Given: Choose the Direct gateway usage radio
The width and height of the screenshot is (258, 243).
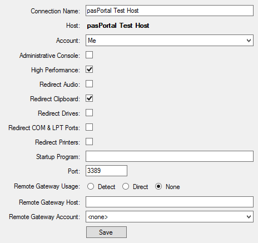Looking at the screenshot, I should point(126,186).
